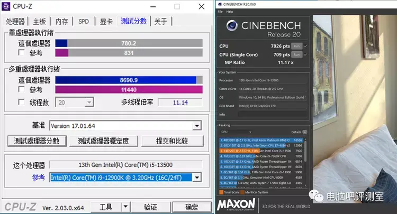Click the 确定 button
Image resolution: width=397 pixels, height=214 pixels.
pyautogui.click(x=192, y=207)
